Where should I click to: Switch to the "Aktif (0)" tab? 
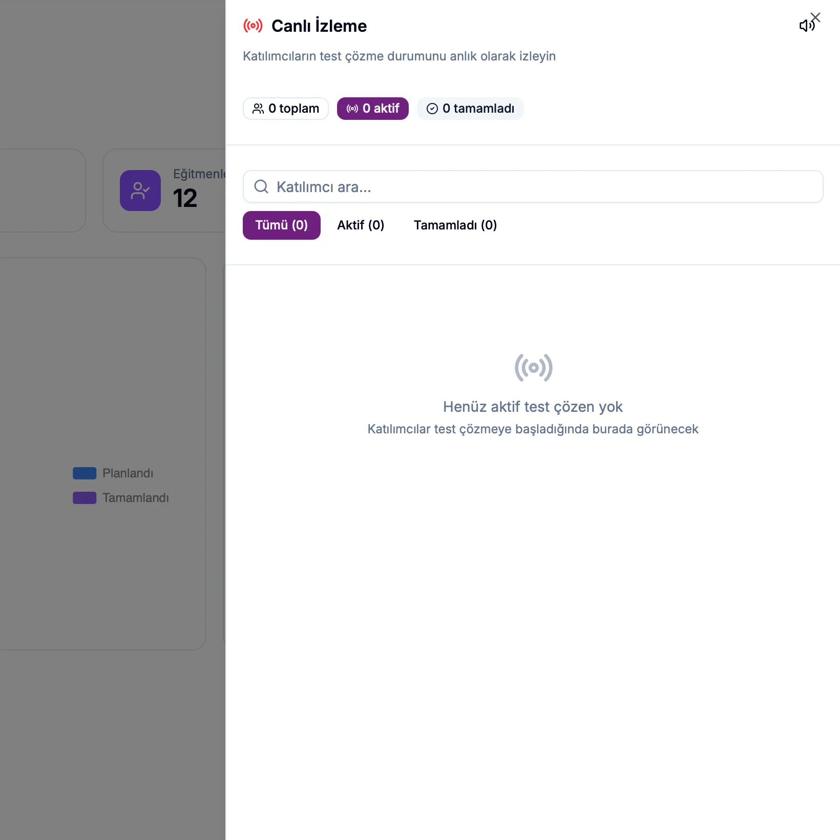(x=361, y=225)
